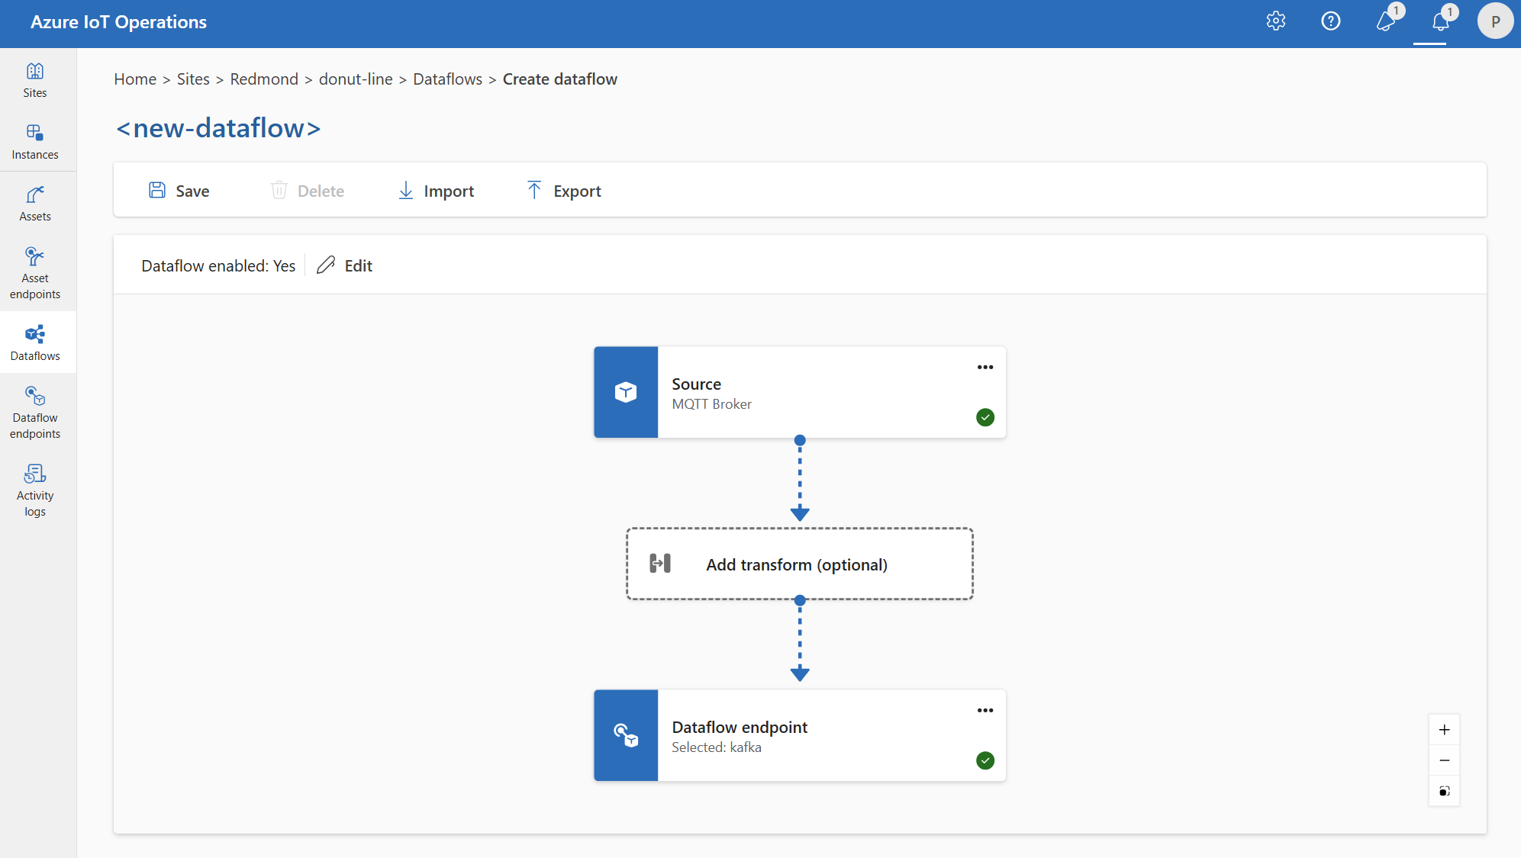Image resolution: width=1521 pixels, height=858 pixels.
Task: Expand the Source node options menu
Action: [x=983, y=368]
